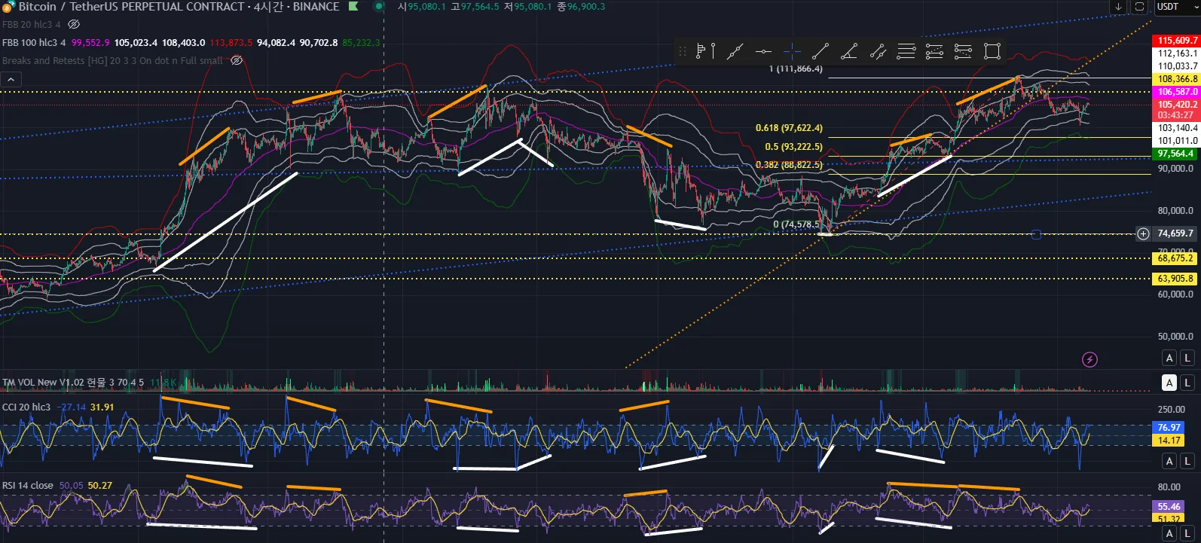Image resolution: width=1201 pixels, height=543 pixels.
Task: Click the green 97,564.4 price label
Action: (1176, 154)
